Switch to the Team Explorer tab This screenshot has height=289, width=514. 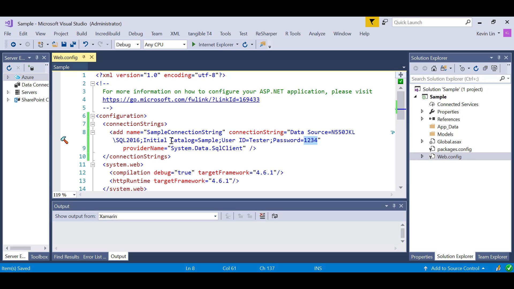point(492,257)
